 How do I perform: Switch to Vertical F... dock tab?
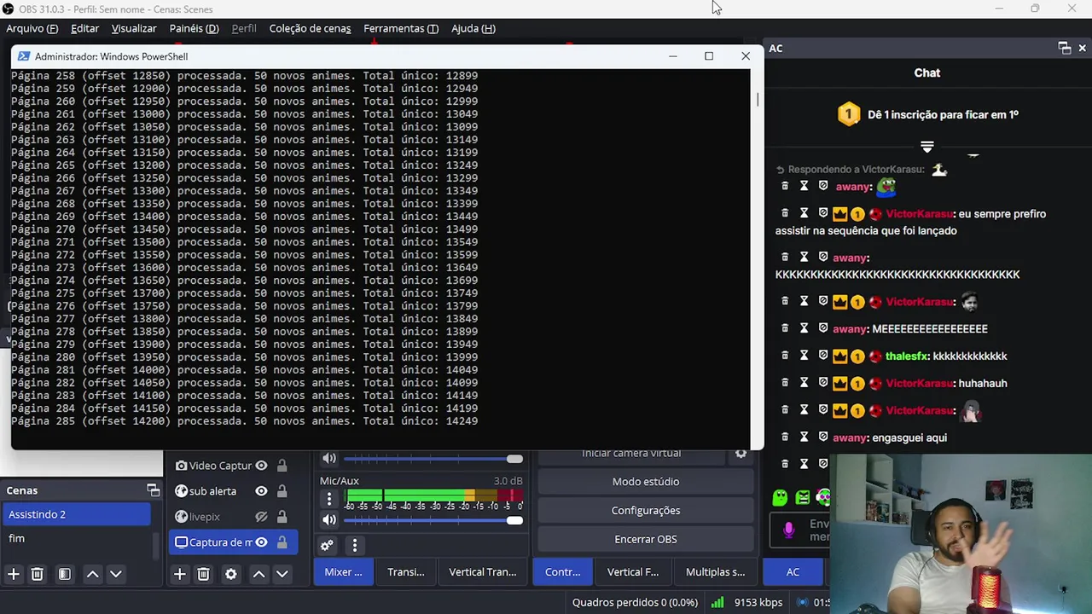[632, 572]
